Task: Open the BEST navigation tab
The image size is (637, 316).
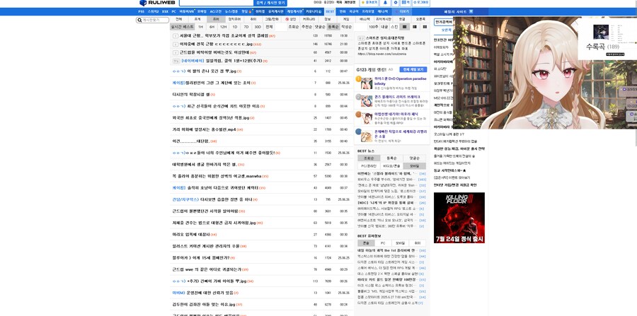Action: 330,12
